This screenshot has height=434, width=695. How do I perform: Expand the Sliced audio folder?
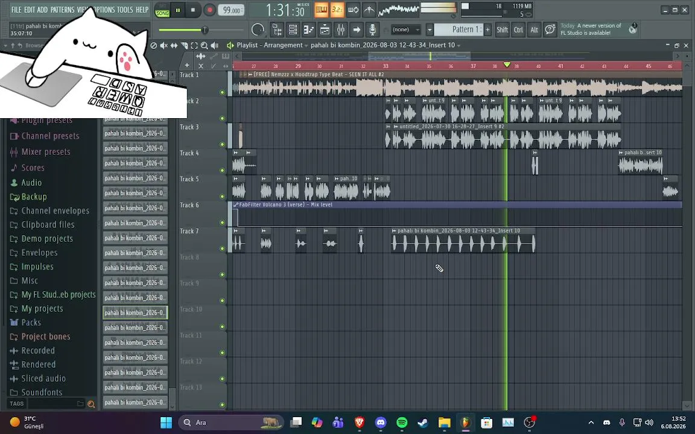[x=38, y=379]
